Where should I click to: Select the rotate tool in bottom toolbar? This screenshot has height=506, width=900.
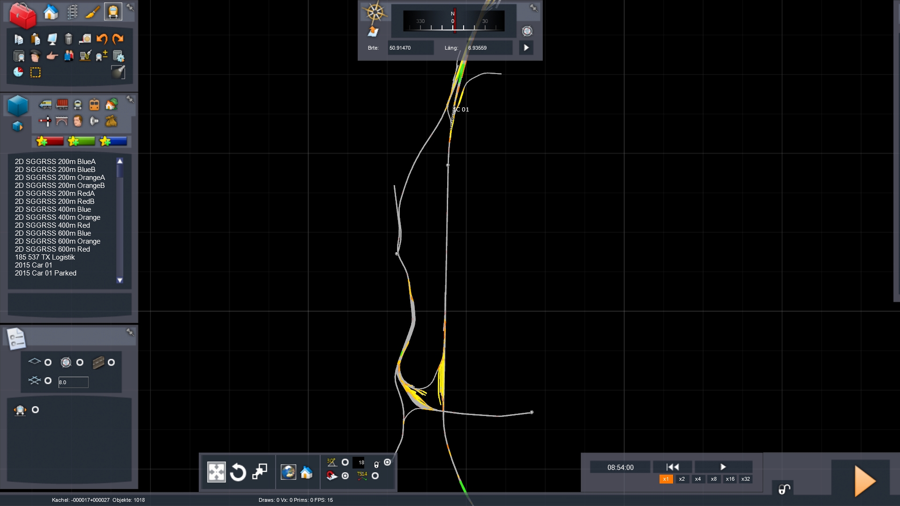[238, 472]
